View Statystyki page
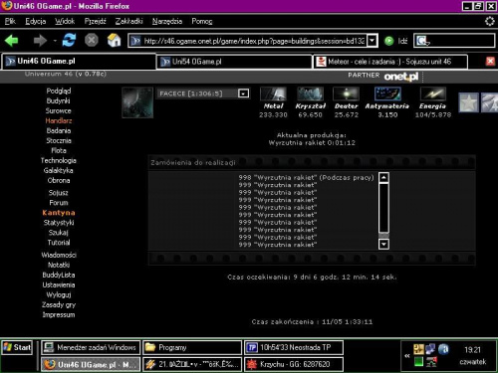Image resolution: width=498 pixels, height=373 pixels. click(x=59, y=223)
